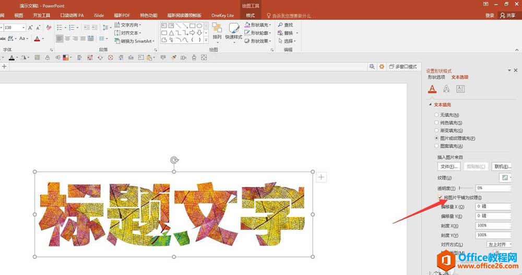Select Gradient fill (渐变填充) radio option
Viewport: 522px width, 275px height.
click(x=436, y=130)
